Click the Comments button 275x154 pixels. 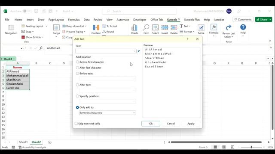(x=243, y=19)
